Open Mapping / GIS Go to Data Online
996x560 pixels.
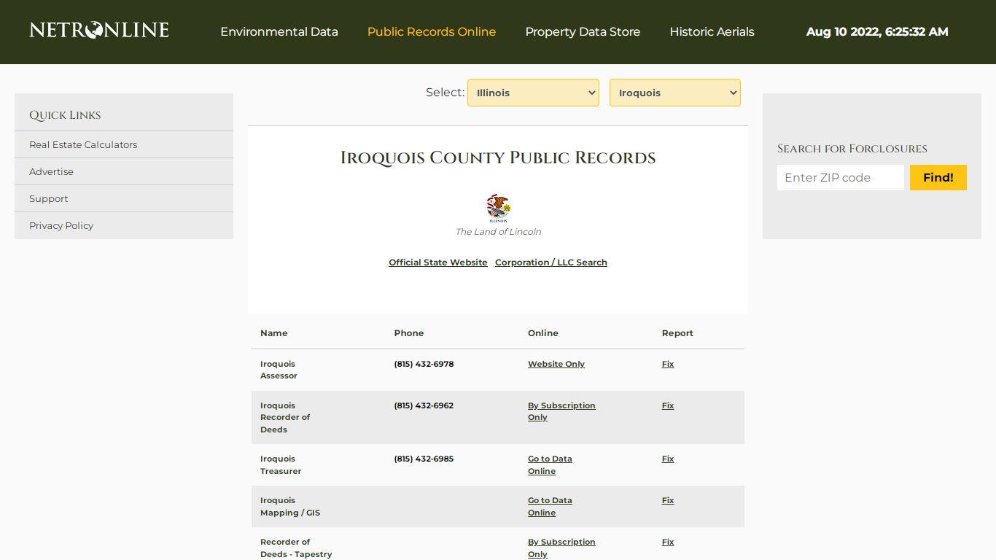[x=550, y=506]
